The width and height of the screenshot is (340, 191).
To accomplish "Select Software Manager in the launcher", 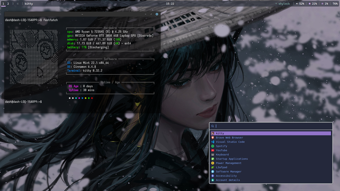I will coord(271,171).
